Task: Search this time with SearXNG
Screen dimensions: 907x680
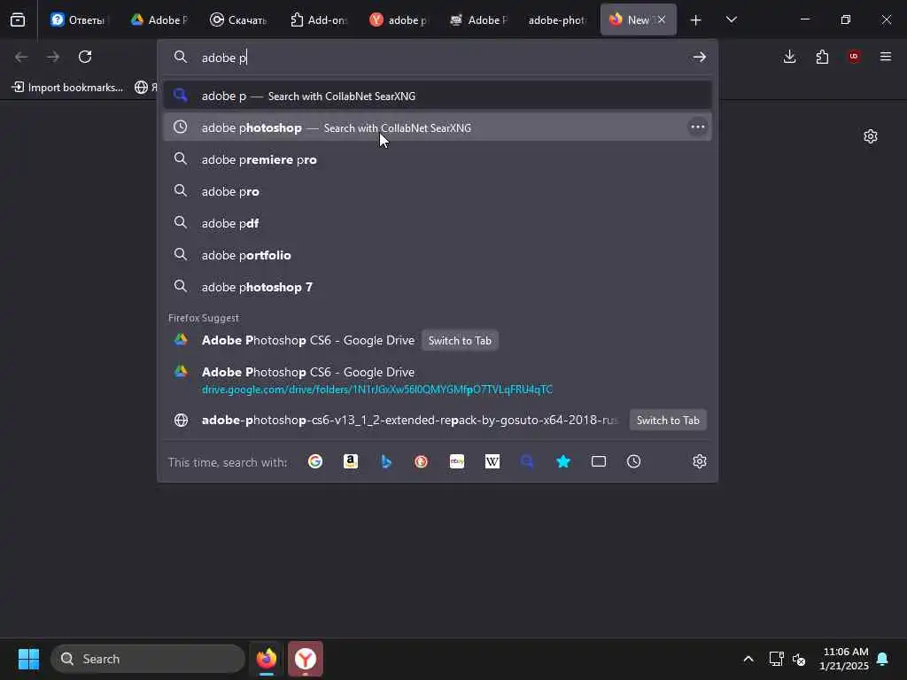Action: (x=528, y=461)
